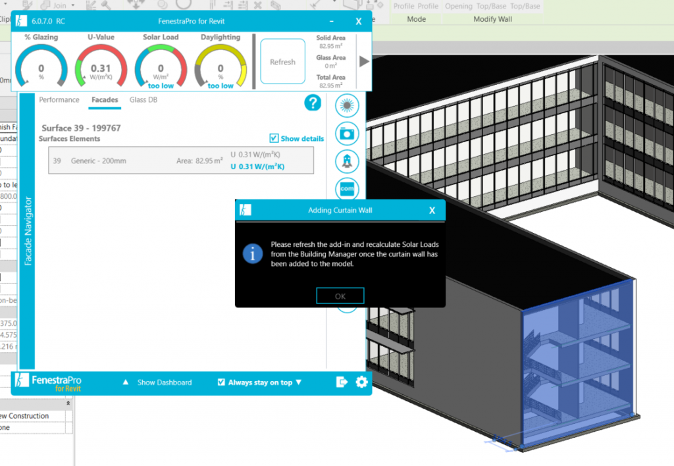Open the help question mark icon
This screenshot has width=674, height=466.
313,103
